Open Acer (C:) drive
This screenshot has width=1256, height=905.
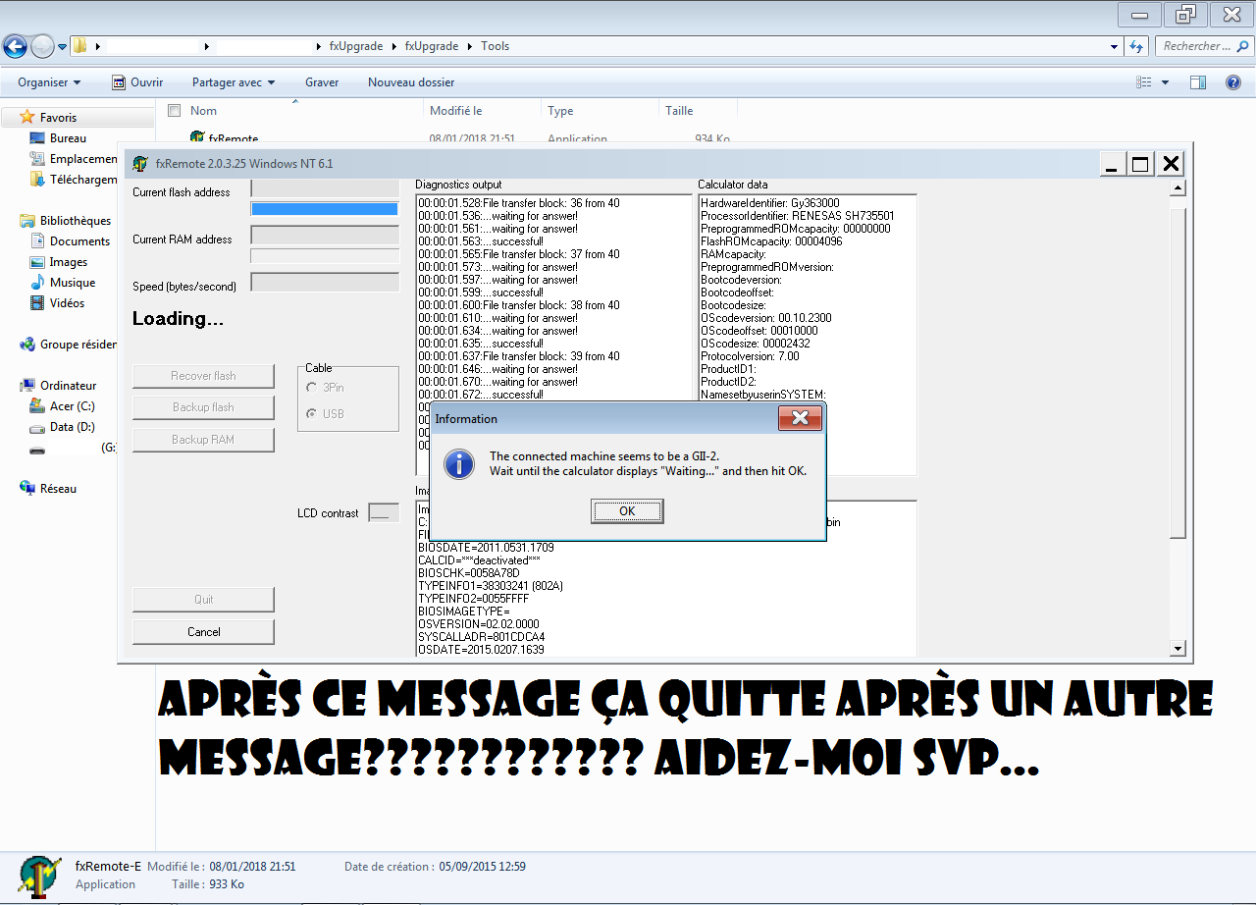click(x=72, y=406)
